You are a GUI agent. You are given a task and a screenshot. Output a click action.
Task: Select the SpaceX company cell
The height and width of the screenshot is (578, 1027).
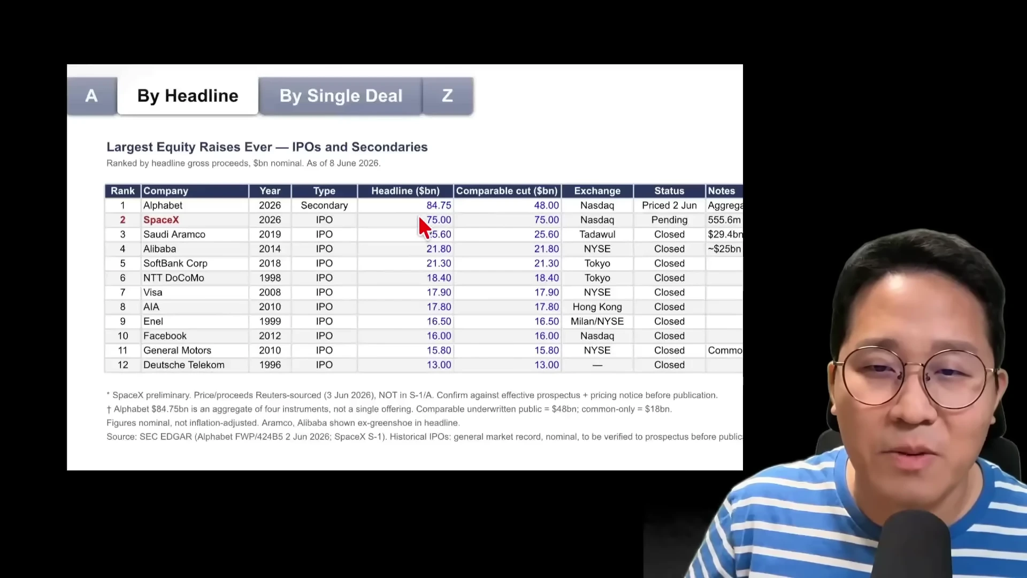click(x=195, y=220)
